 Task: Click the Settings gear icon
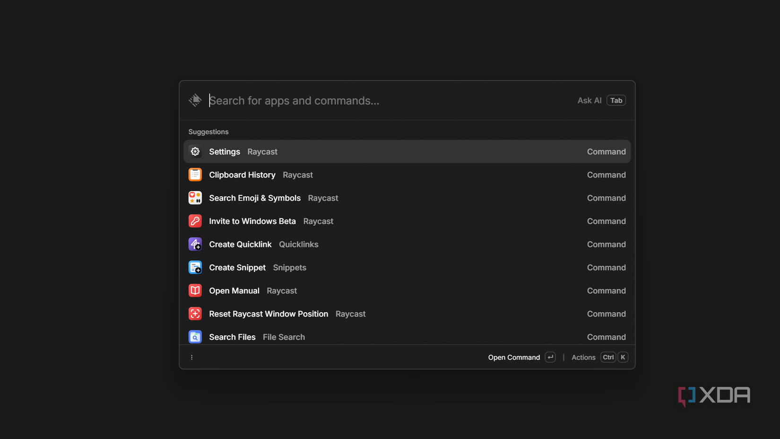pos(195,151)
